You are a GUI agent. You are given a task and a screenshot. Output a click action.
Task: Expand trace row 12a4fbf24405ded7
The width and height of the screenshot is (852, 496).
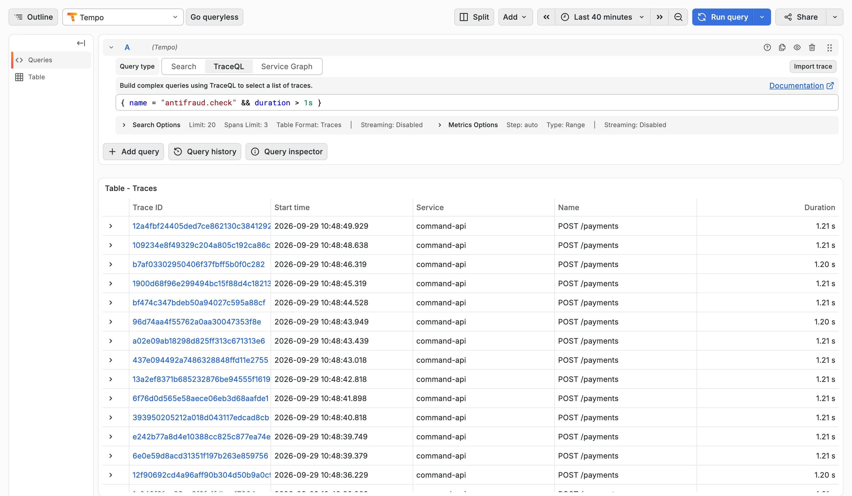pos(110,226)
